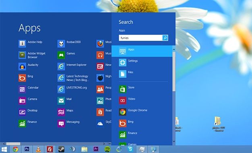Select Files search scope
Viewport: 252px width, 153px height.
[x=142, y=74]
